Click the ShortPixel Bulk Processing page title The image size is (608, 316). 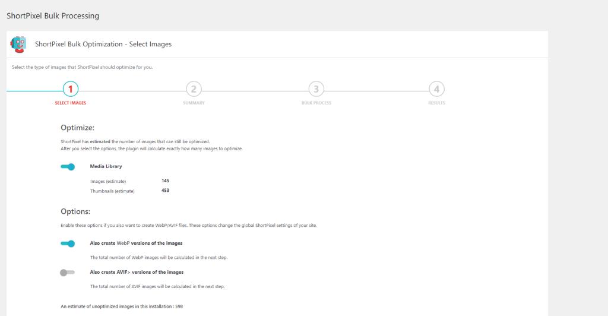(53, 16)
